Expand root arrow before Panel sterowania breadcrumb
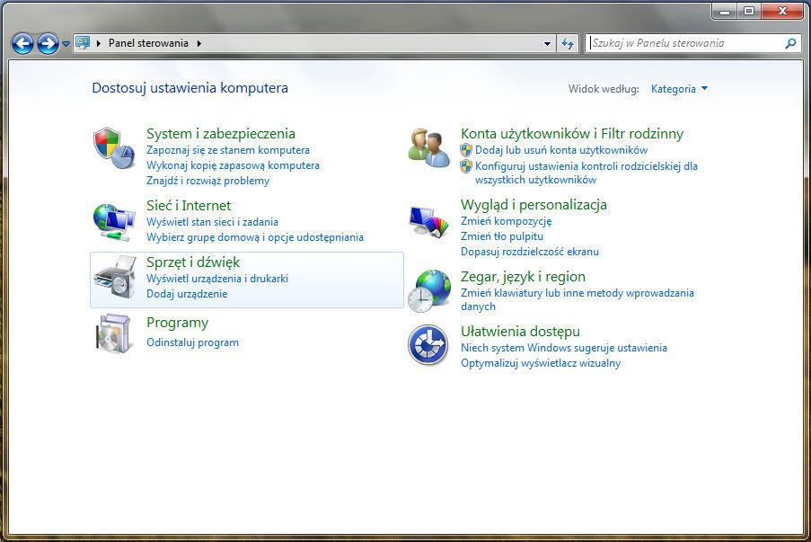Image resolution: width=811 pixels, height=542 pixels. [98, 43]
